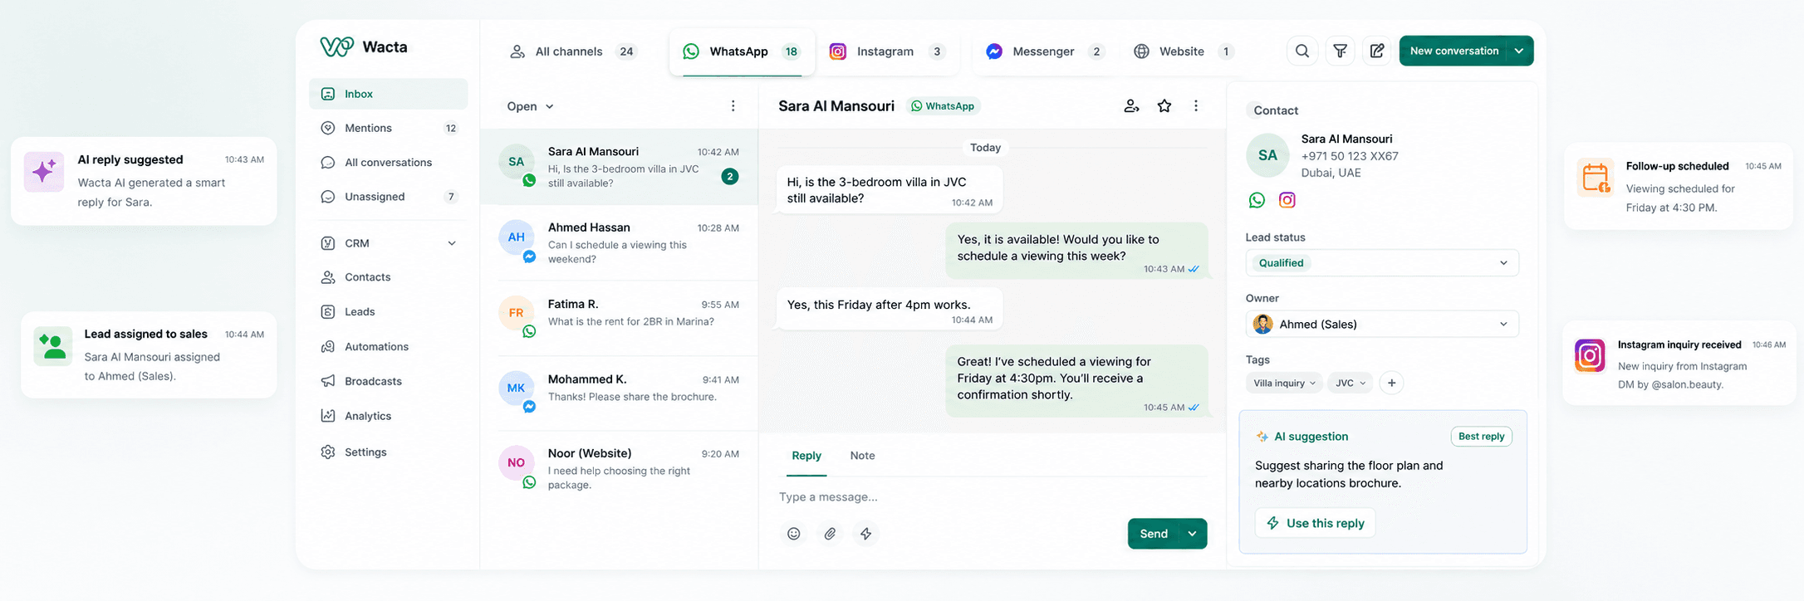
Task: Open Leads in sidebar
Action: (x=389, y=312)
